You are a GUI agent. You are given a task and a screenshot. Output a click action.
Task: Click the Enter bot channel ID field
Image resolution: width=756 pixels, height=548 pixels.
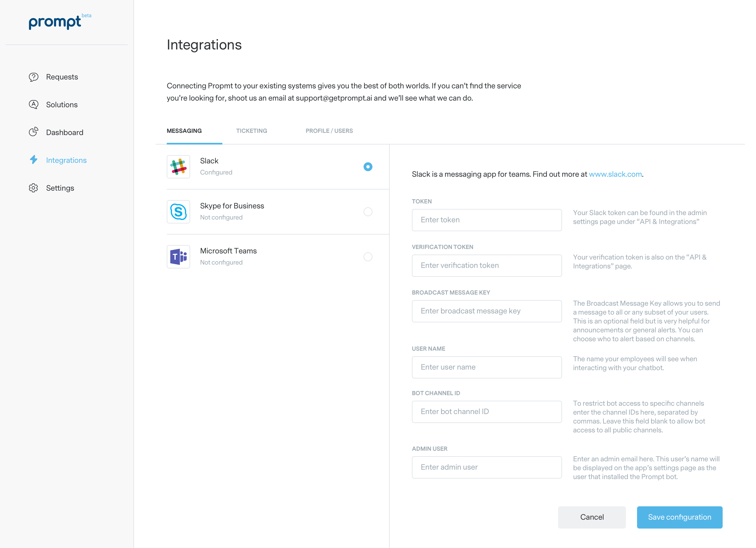click(x=486, y=412)
